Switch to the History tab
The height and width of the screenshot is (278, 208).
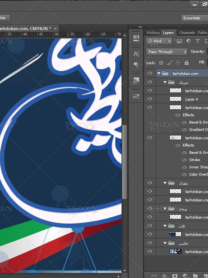click(153, 33)
